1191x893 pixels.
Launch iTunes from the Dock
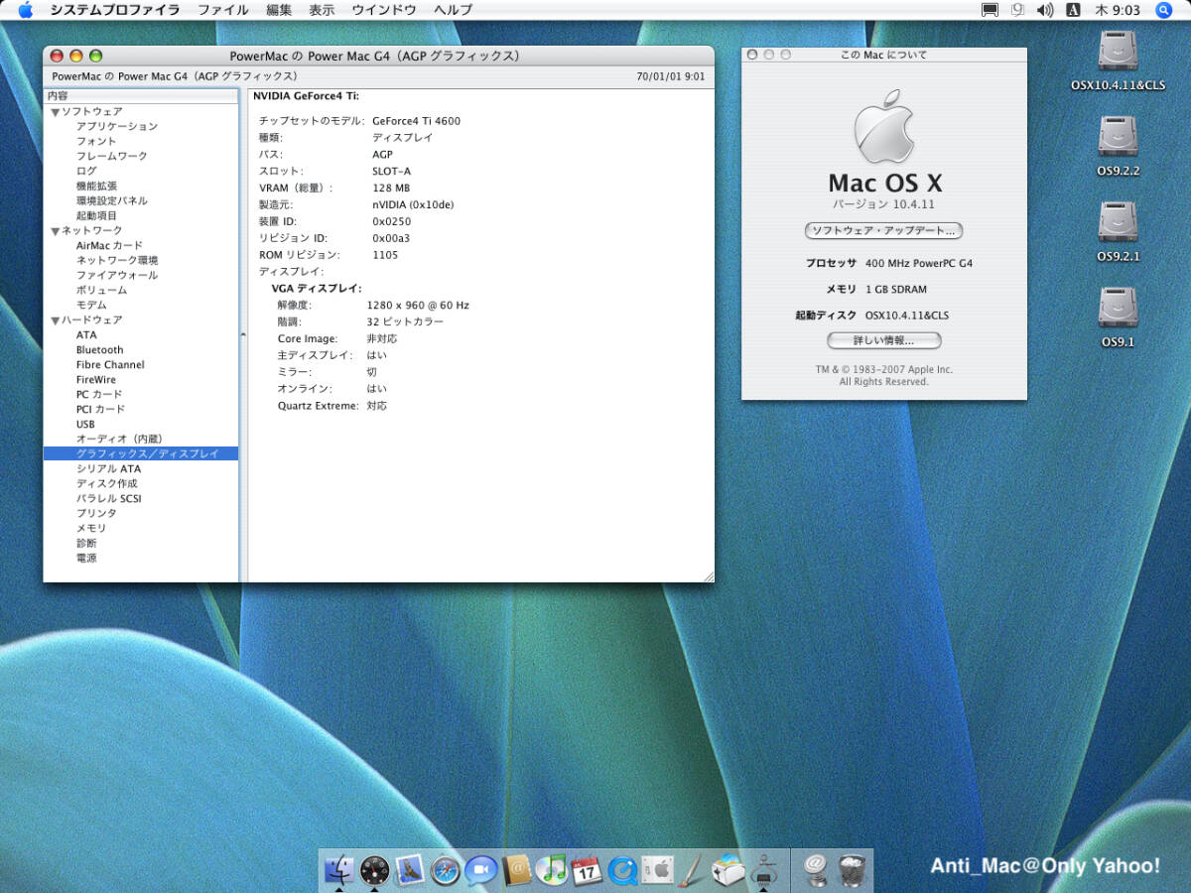coord(551,870)
